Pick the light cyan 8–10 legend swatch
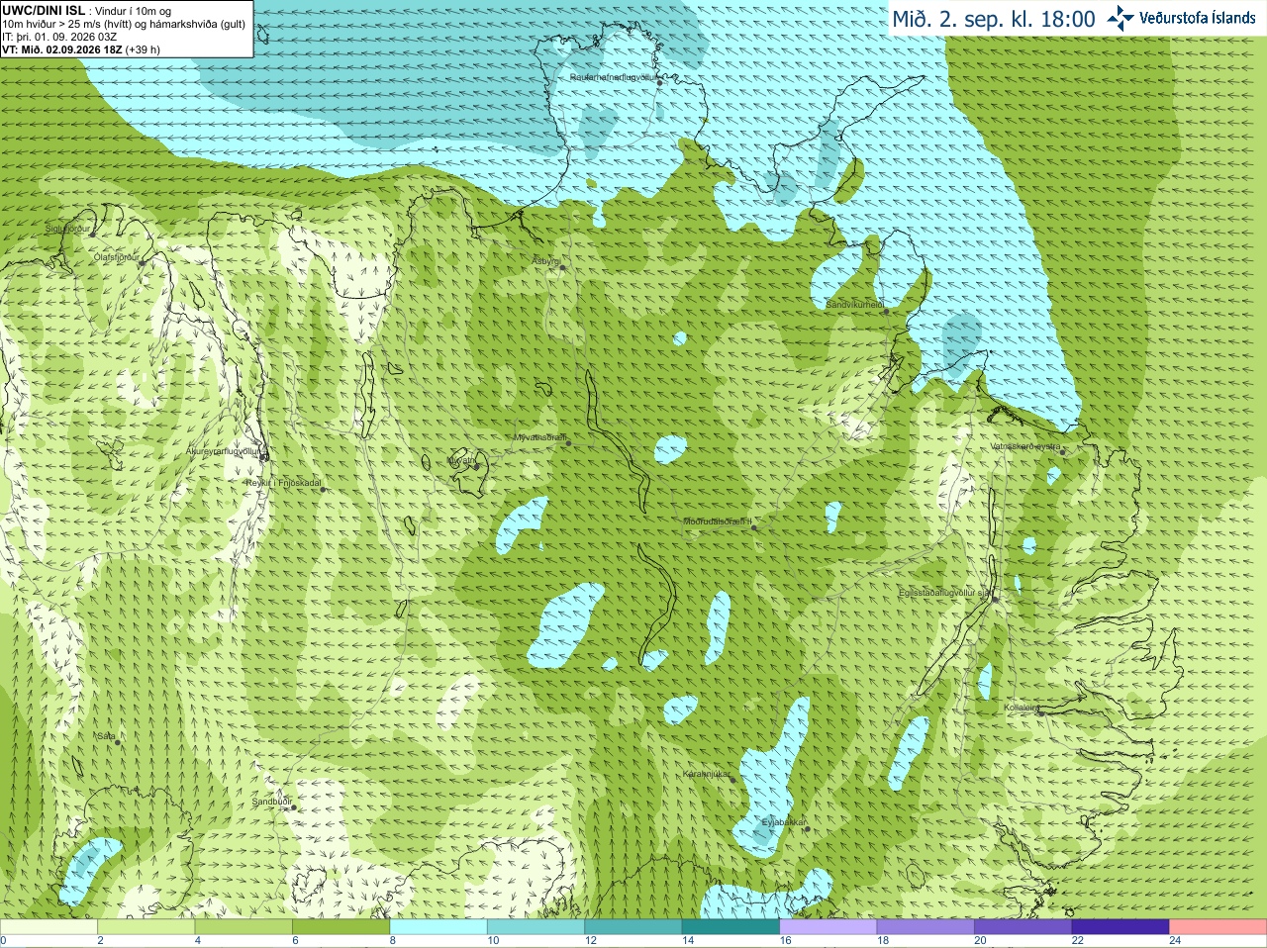 [439, 927]
